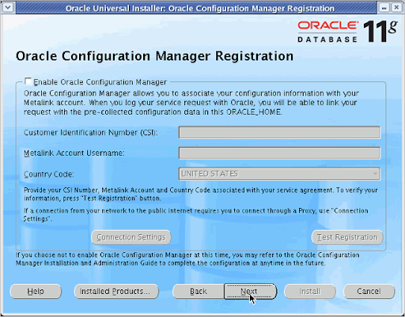The height and width of the screenshot is (317, 405).
Task: Click the Install button
Action: [310, 291]
